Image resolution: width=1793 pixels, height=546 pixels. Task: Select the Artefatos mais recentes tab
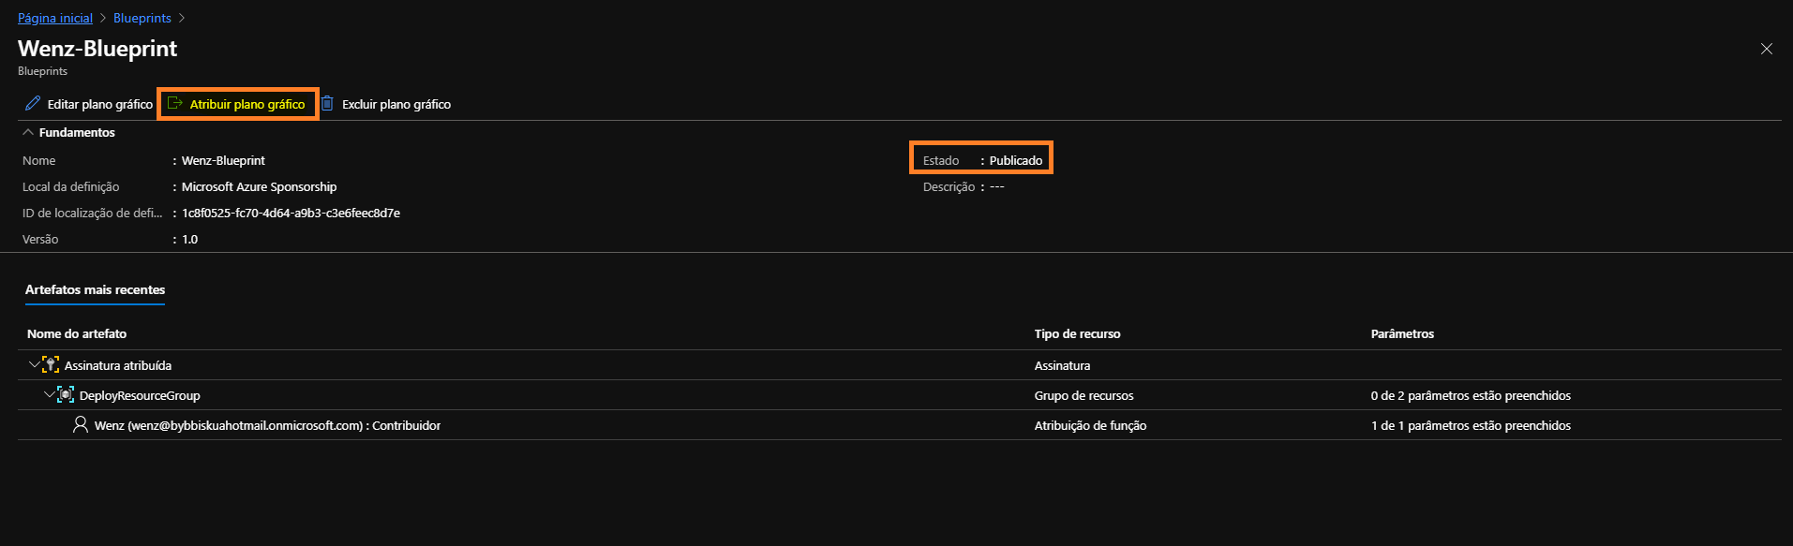point(95,290)
